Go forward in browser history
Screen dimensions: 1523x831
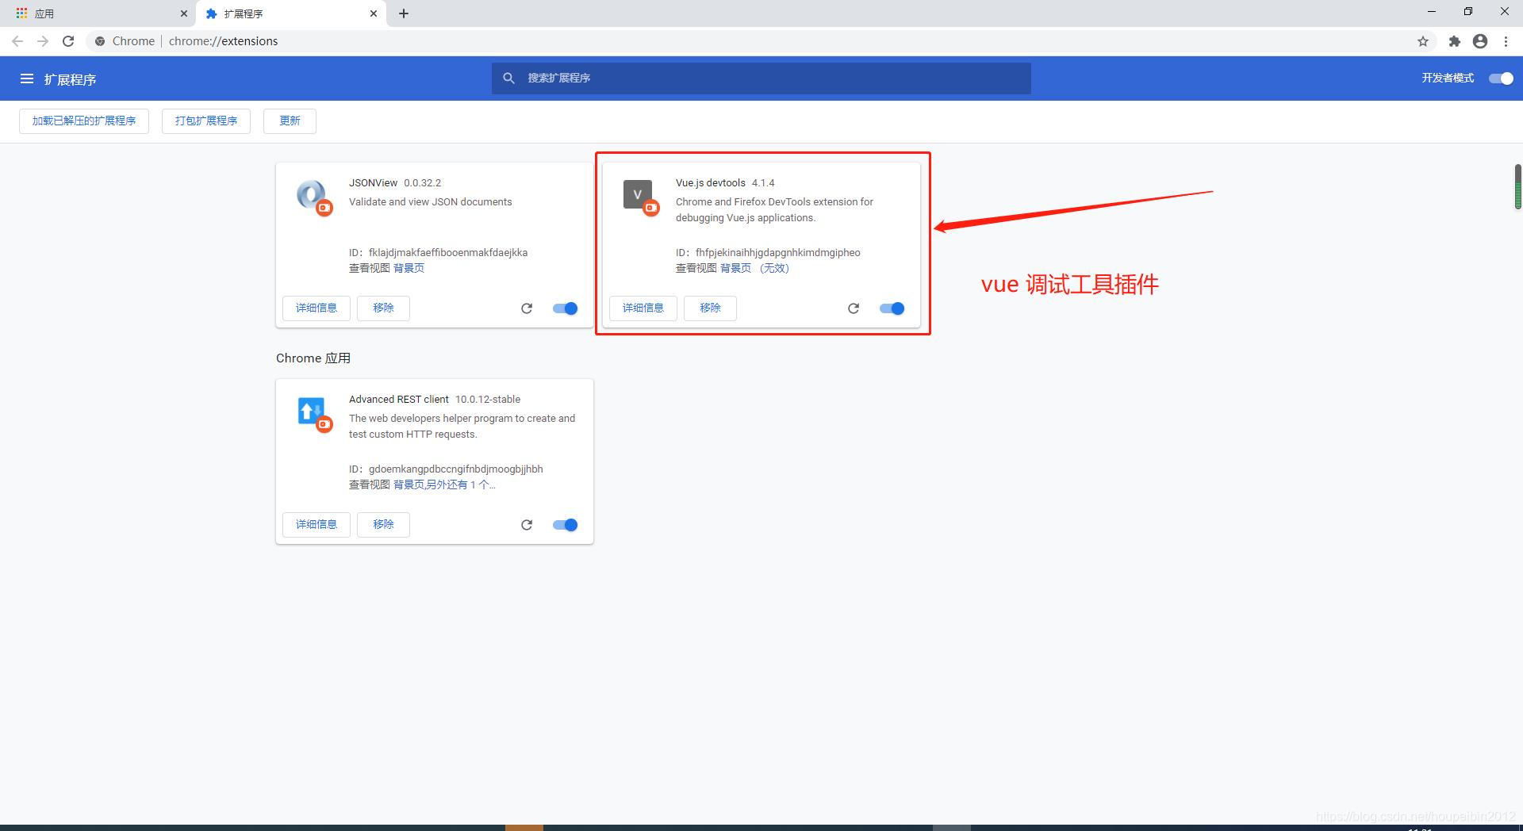pos(43,41)
